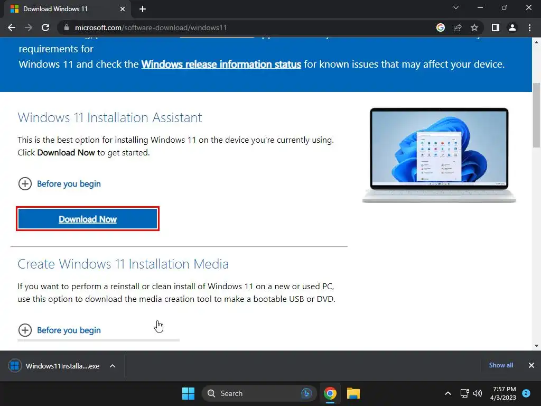The width and height of the screenshot is (541, 406).
Task: Click the page vertical scrollbar thumb
Action: (x=537, y=115)
